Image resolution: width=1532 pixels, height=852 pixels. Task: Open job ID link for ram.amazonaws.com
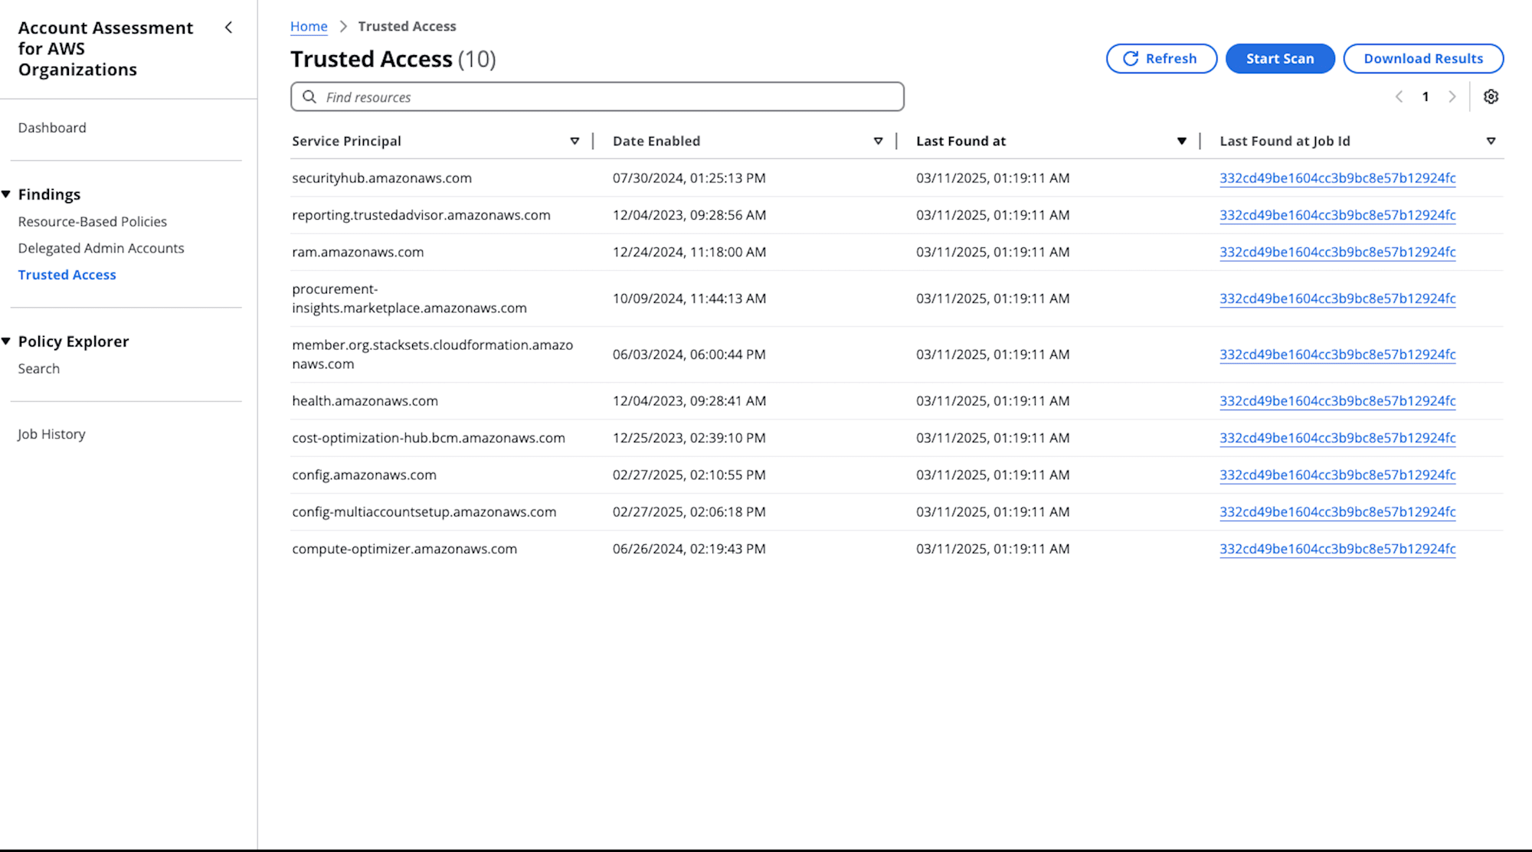pos(1337,252)
